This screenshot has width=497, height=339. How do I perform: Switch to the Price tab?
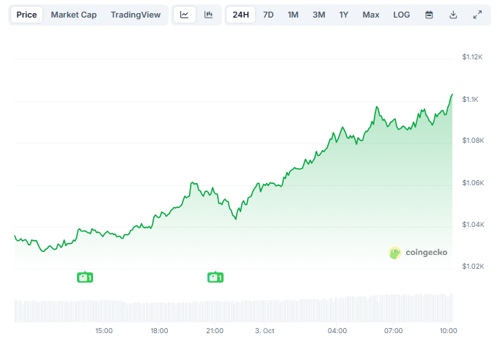[x=26, y=15]
